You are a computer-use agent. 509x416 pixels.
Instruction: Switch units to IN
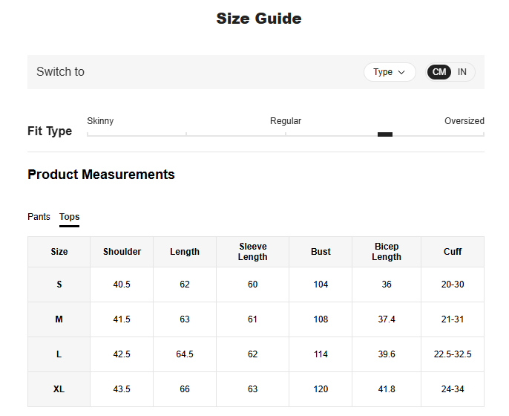coord(462,72)
